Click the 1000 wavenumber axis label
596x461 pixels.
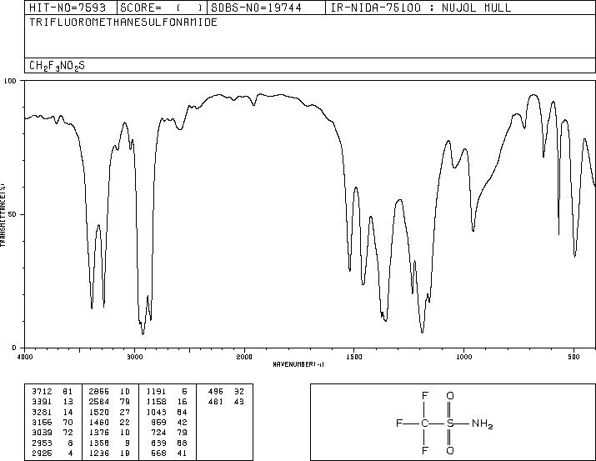tap(463, 357)
